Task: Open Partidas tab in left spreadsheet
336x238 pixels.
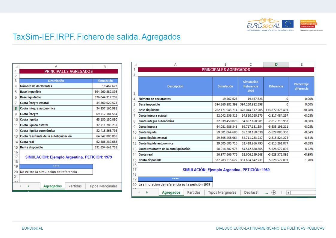Action: [x=75, y=186]
